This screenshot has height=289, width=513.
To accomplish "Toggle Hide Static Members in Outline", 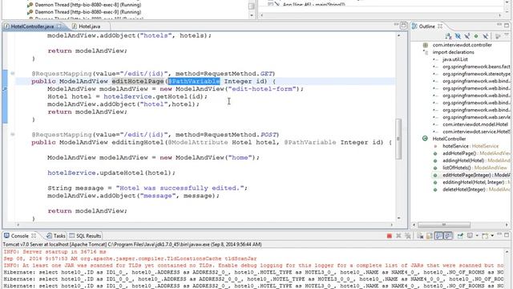I will 467,36.
